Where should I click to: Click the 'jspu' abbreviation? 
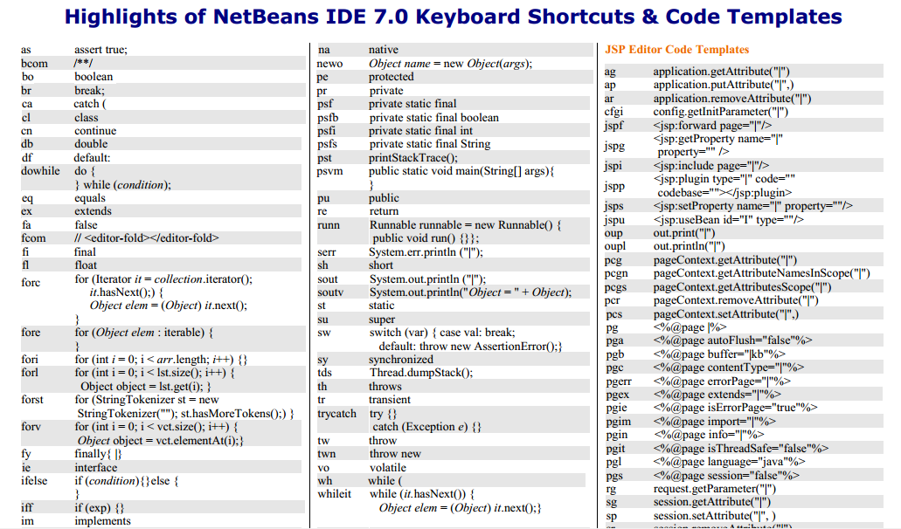point(614,220)
